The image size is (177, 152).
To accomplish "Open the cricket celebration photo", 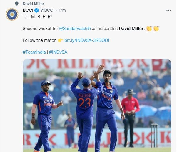I will tap(97, 105).
